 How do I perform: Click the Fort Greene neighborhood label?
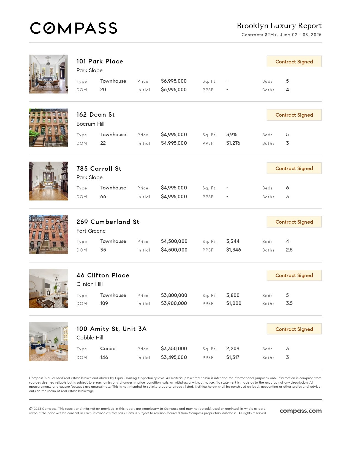(x=91, y=231)
